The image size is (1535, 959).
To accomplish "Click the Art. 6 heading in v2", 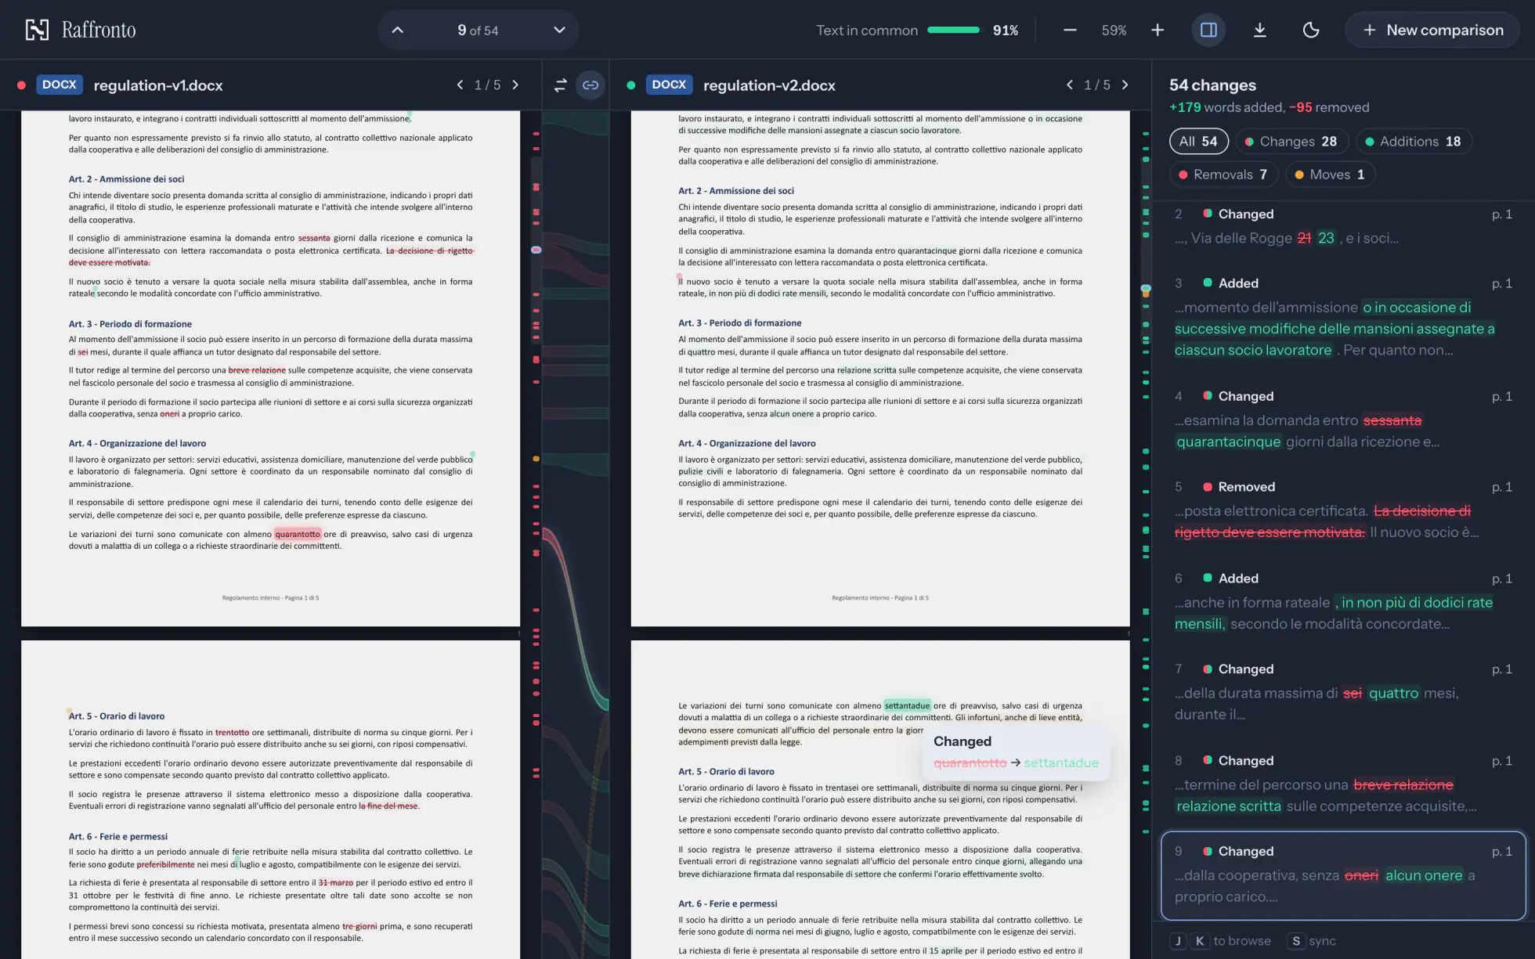I will coord(728,903).
